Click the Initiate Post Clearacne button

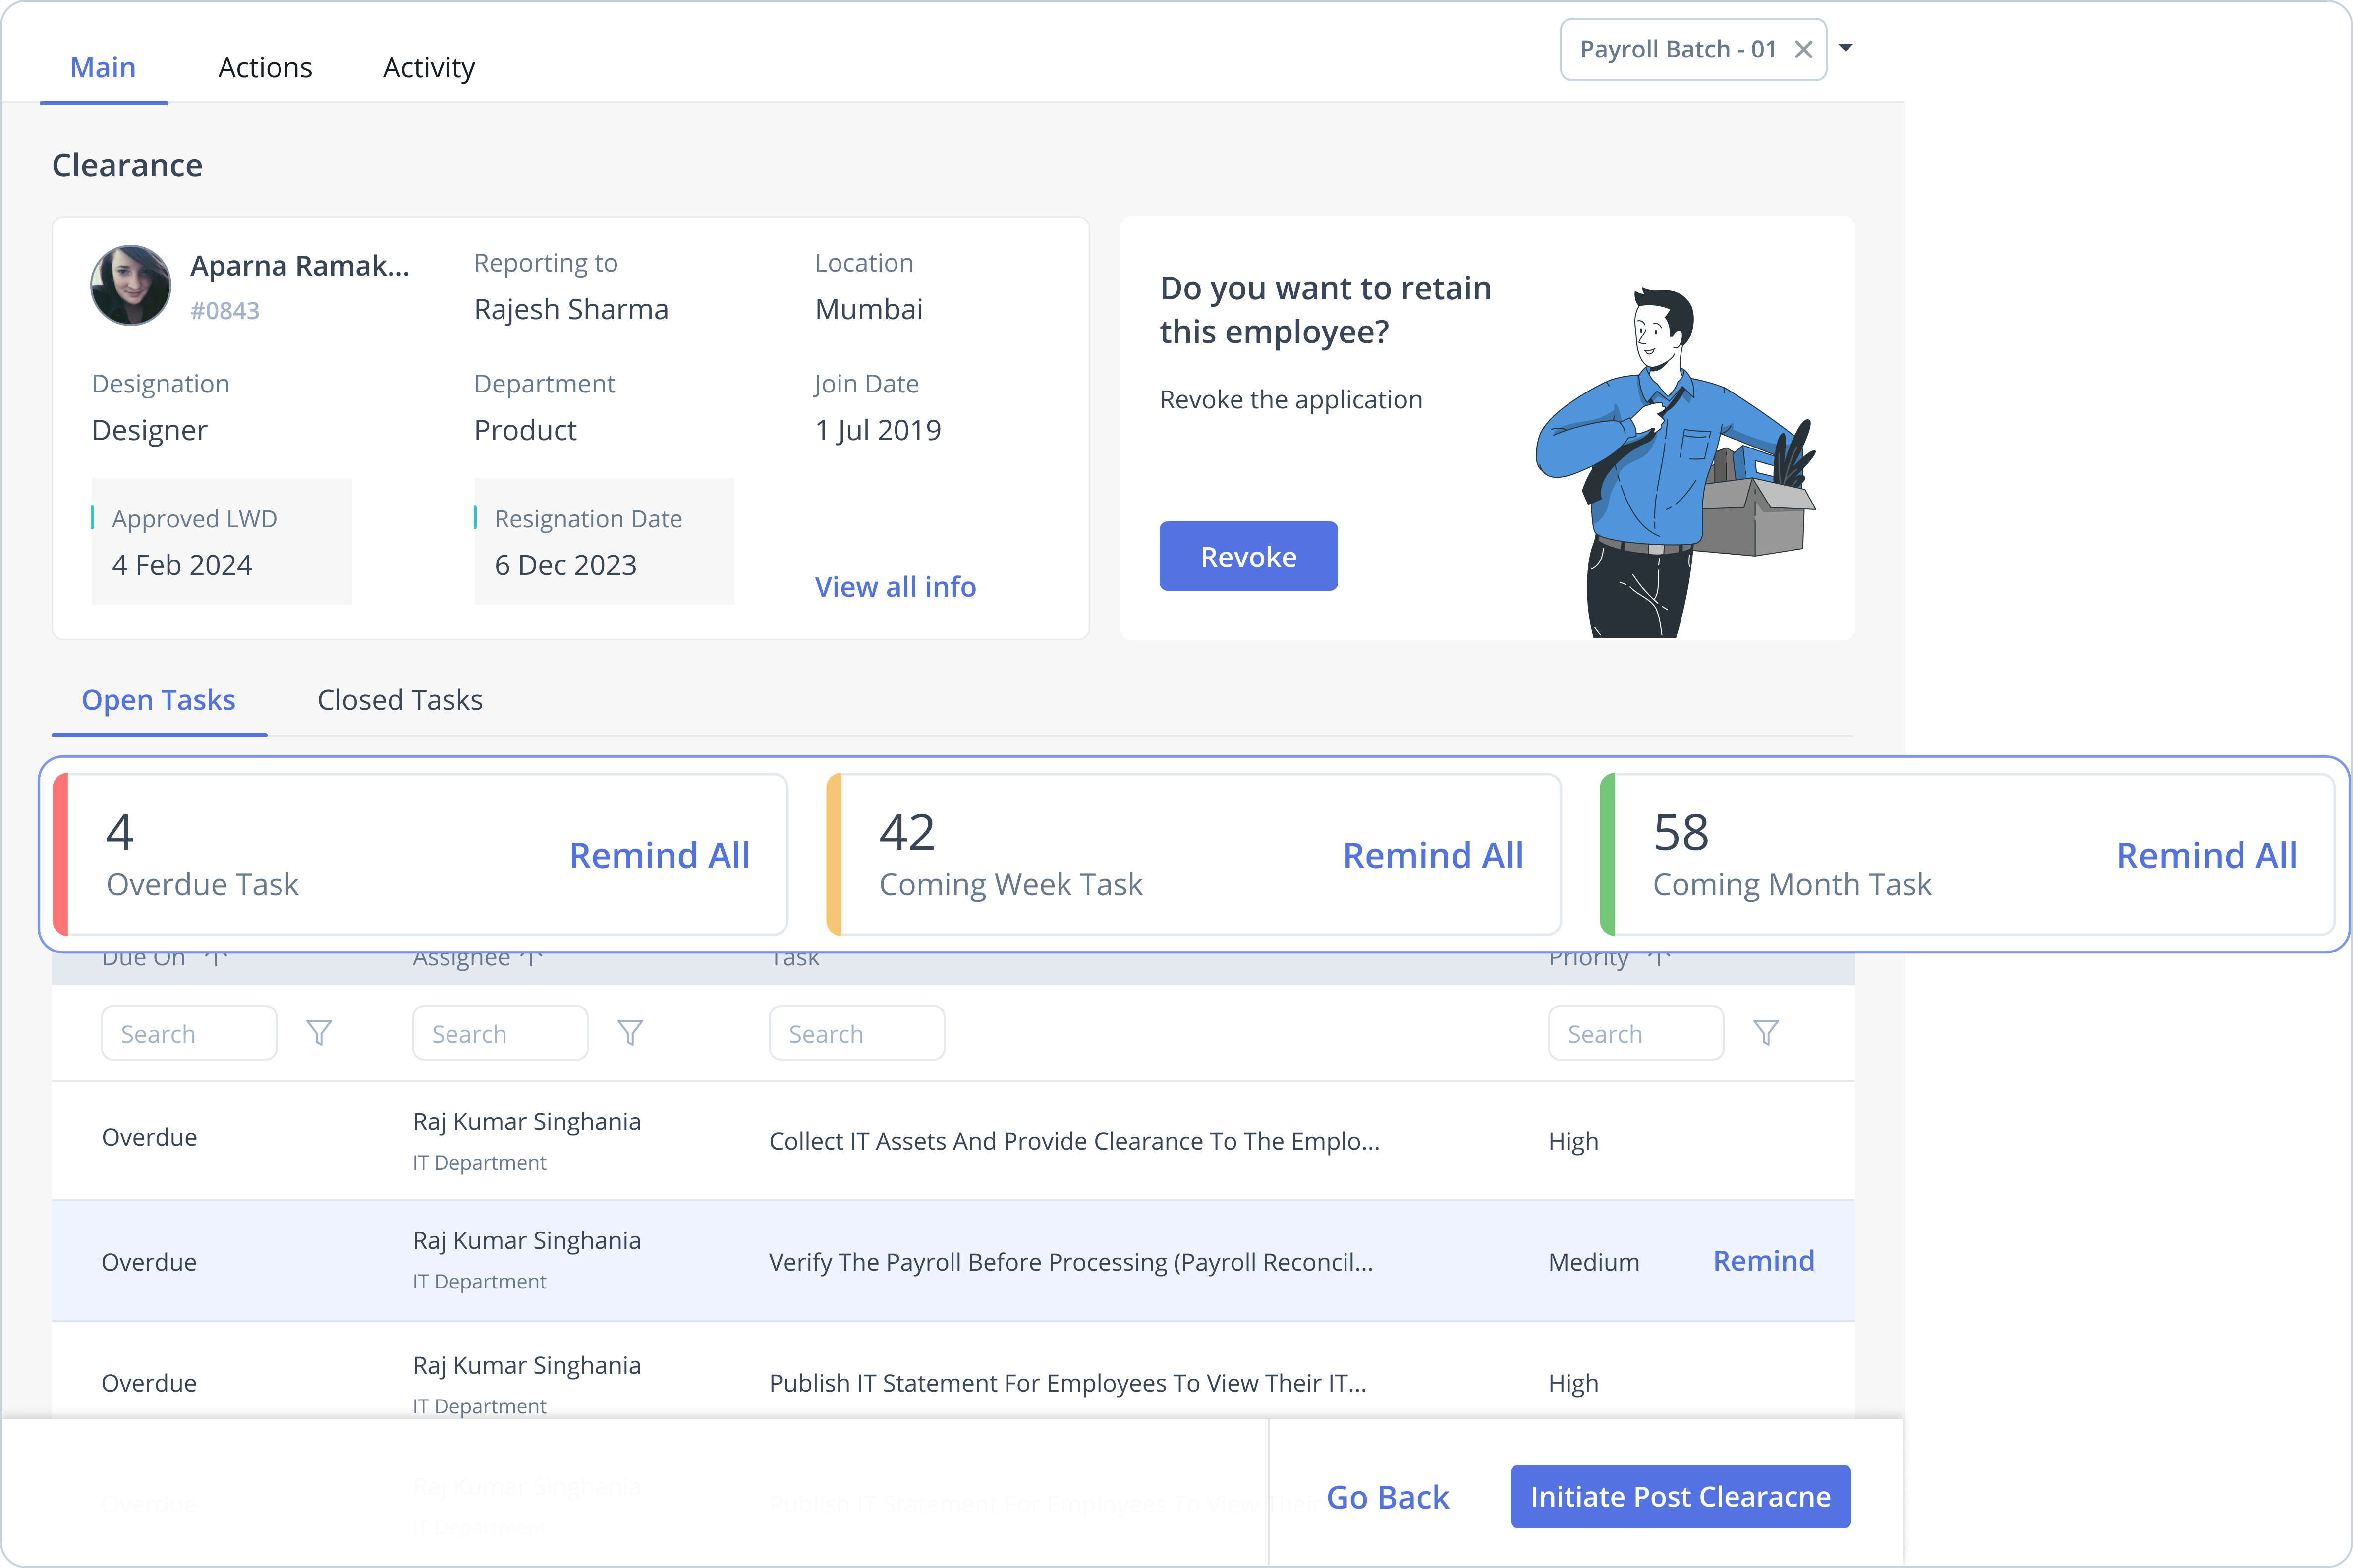1680,1497
